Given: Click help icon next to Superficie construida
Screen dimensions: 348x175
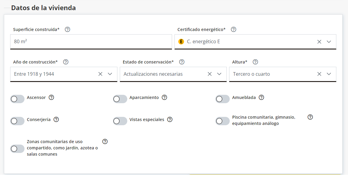Looking at the screenshot, I should coord(68,30).
